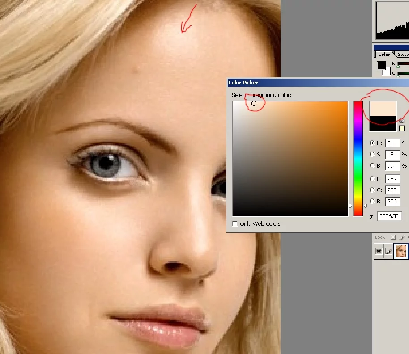Click the blue value field showing 206
This screenshot has width=409, height=354.
[392, 201]
